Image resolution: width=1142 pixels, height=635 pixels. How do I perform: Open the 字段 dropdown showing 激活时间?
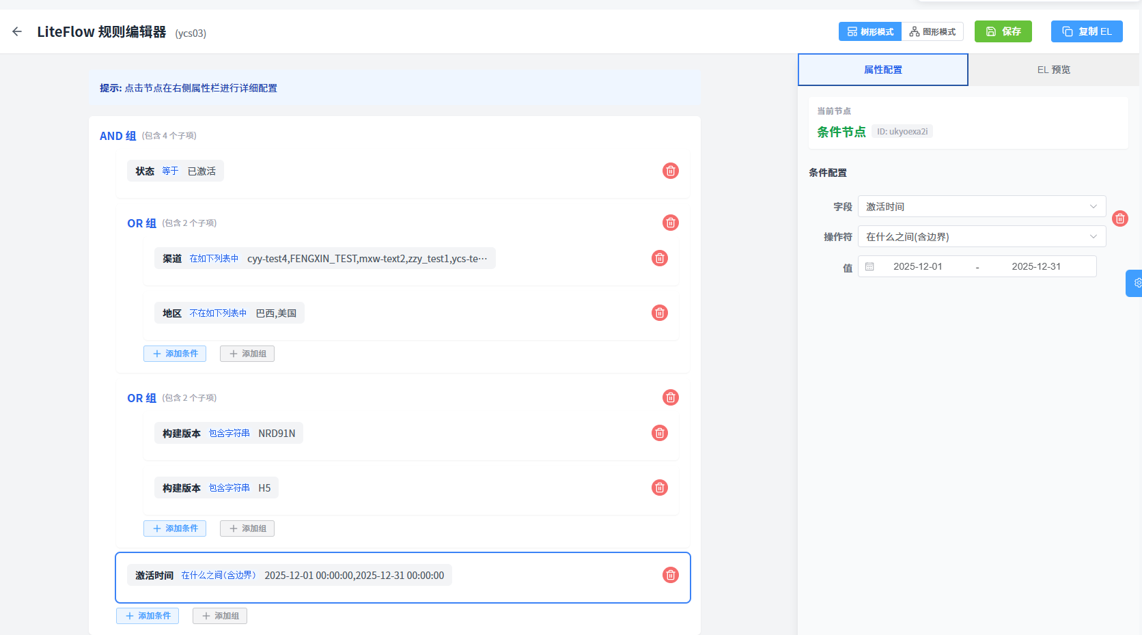click(x=981, y=206)
